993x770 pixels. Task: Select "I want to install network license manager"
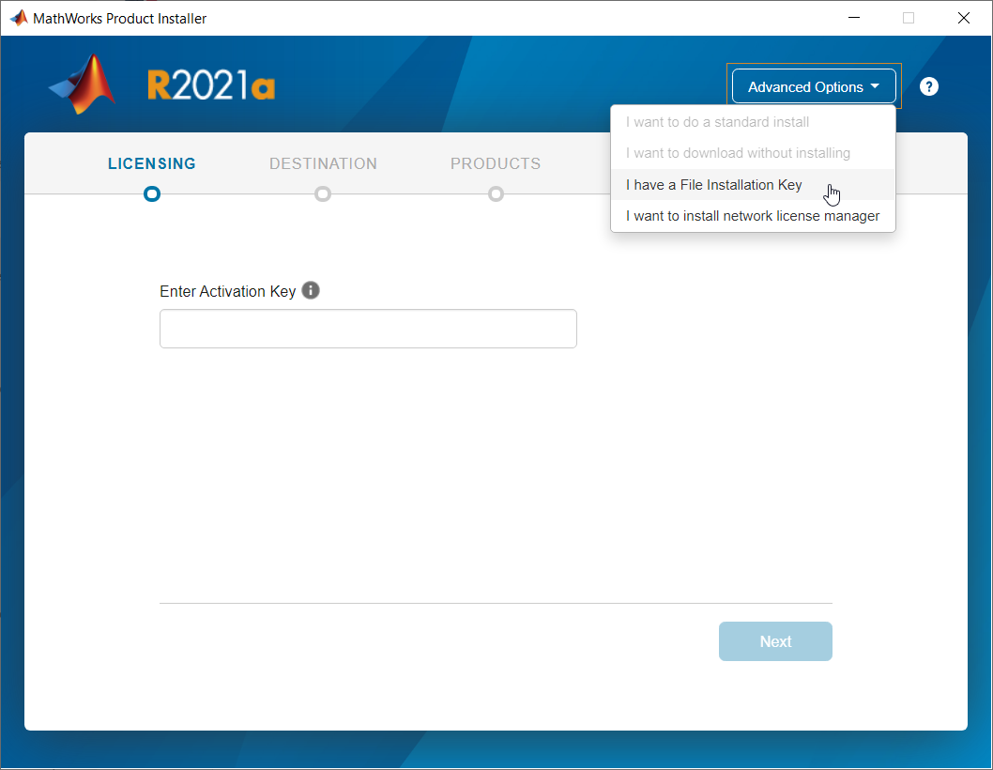pyautogui.click(x=753, y=216)
